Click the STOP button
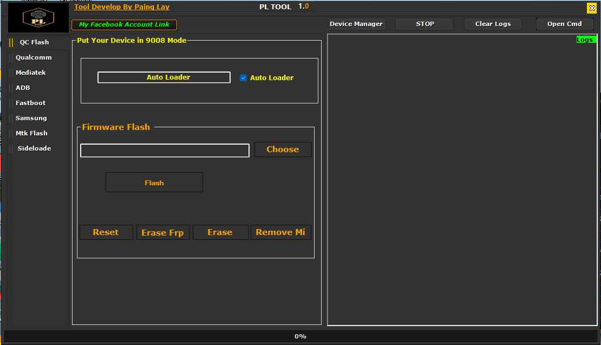Screen dimensions: 601x345 (x=424, y=24)
